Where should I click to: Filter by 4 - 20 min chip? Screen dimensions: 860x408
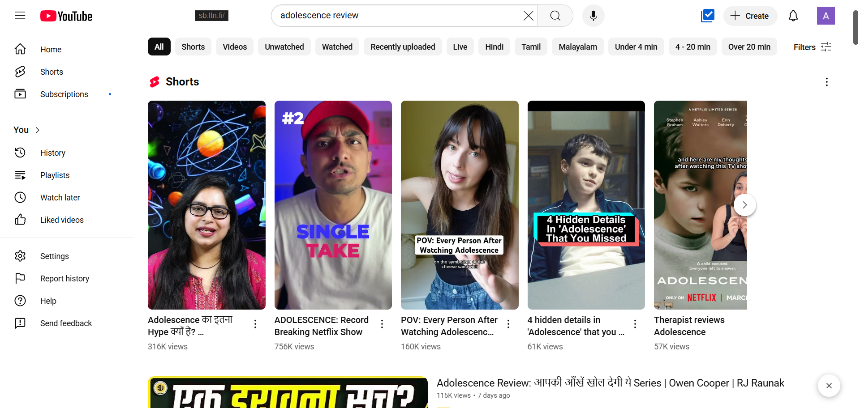pos(693,47)
